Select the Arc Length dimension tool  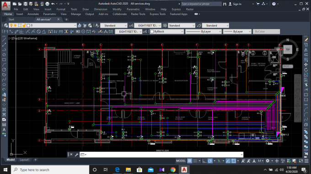click(x=16, y=31)
